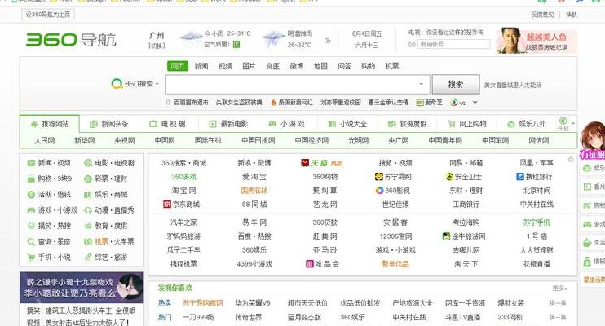Open the 人民网 link

[x=45, y=140]
